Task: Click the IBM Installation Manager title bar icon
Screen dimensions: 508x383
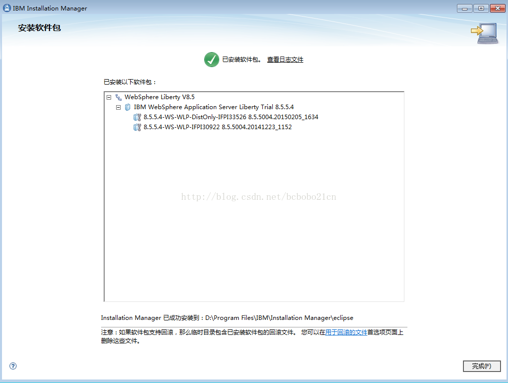Action: (x=7, y=8)
